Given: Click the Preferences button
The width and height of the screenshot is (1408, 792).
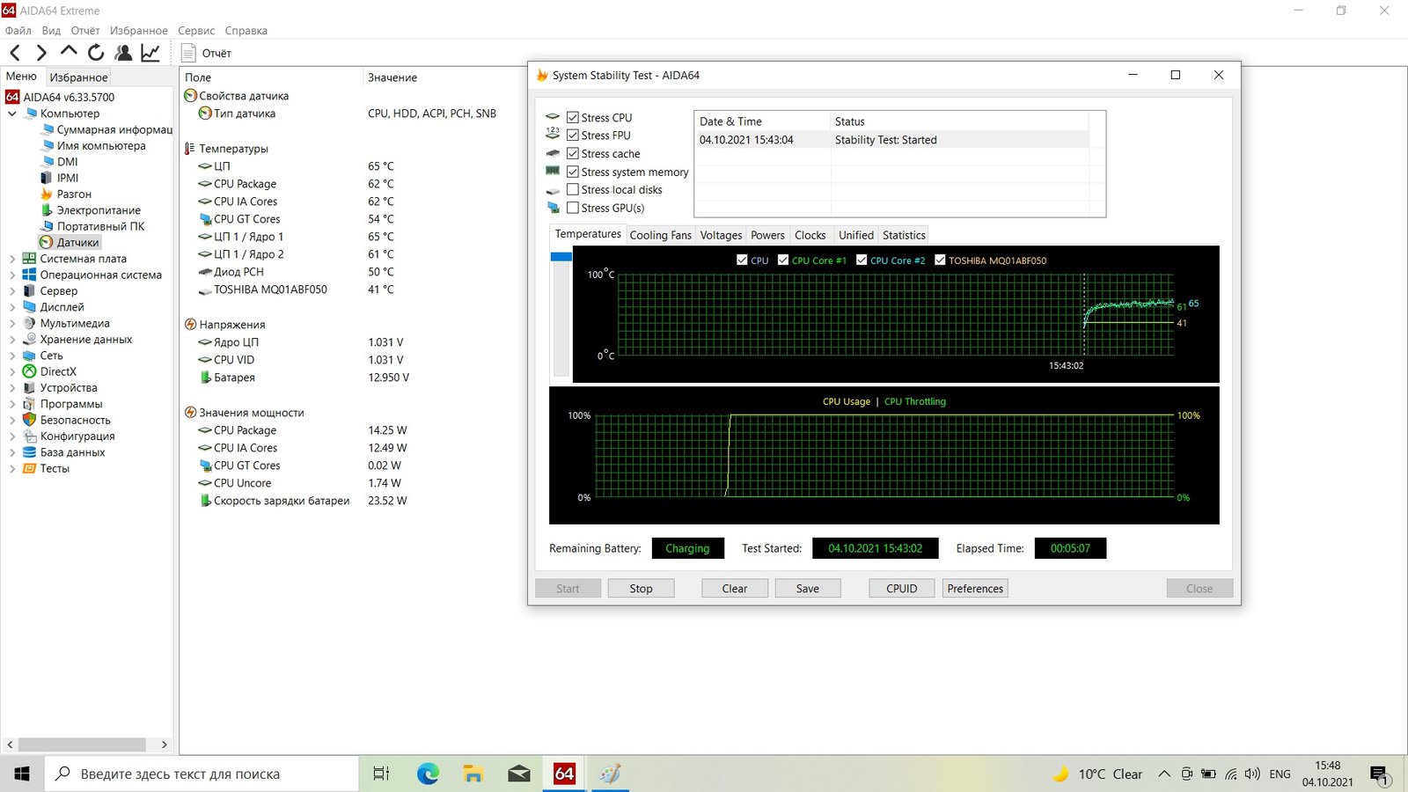Looking at the screenshot, I should click(975, 589).
